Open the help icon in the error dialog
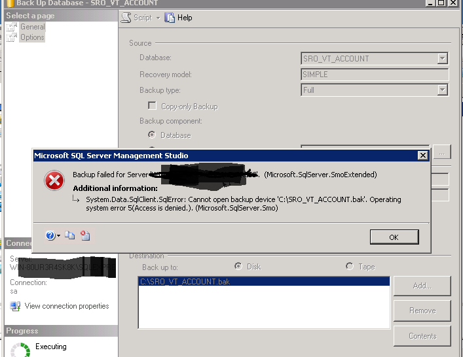This screenshot has height=357, width=463. click(50, 235)
